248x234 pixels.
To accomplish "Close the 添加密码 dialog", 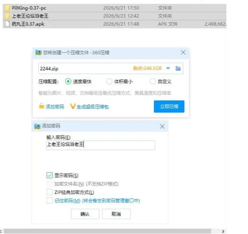I will (x=162, y=126).
